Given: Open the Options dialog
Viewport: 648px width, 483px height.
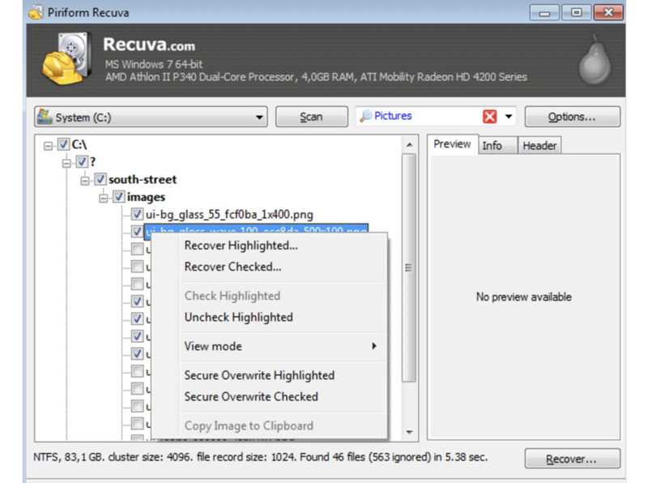Looking at the screenshot, I should point(572,117).
